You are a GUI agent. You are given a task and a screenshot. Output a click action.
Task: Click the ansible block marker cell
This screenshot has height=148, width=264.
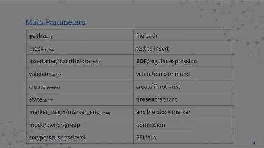click(x=184, y=112)
